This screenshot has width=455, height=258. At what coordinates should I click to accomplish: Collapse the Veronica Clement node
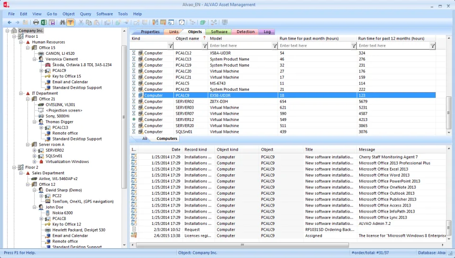point(35,59)
